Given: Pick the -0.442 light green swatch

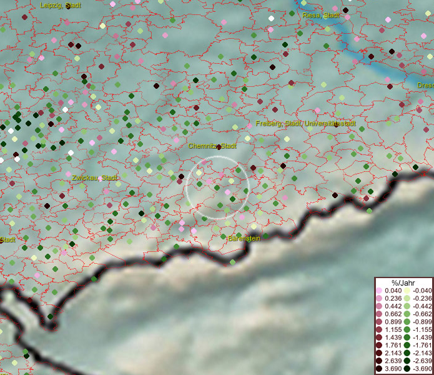Looking at the screenshot, I should click(407, 306).
